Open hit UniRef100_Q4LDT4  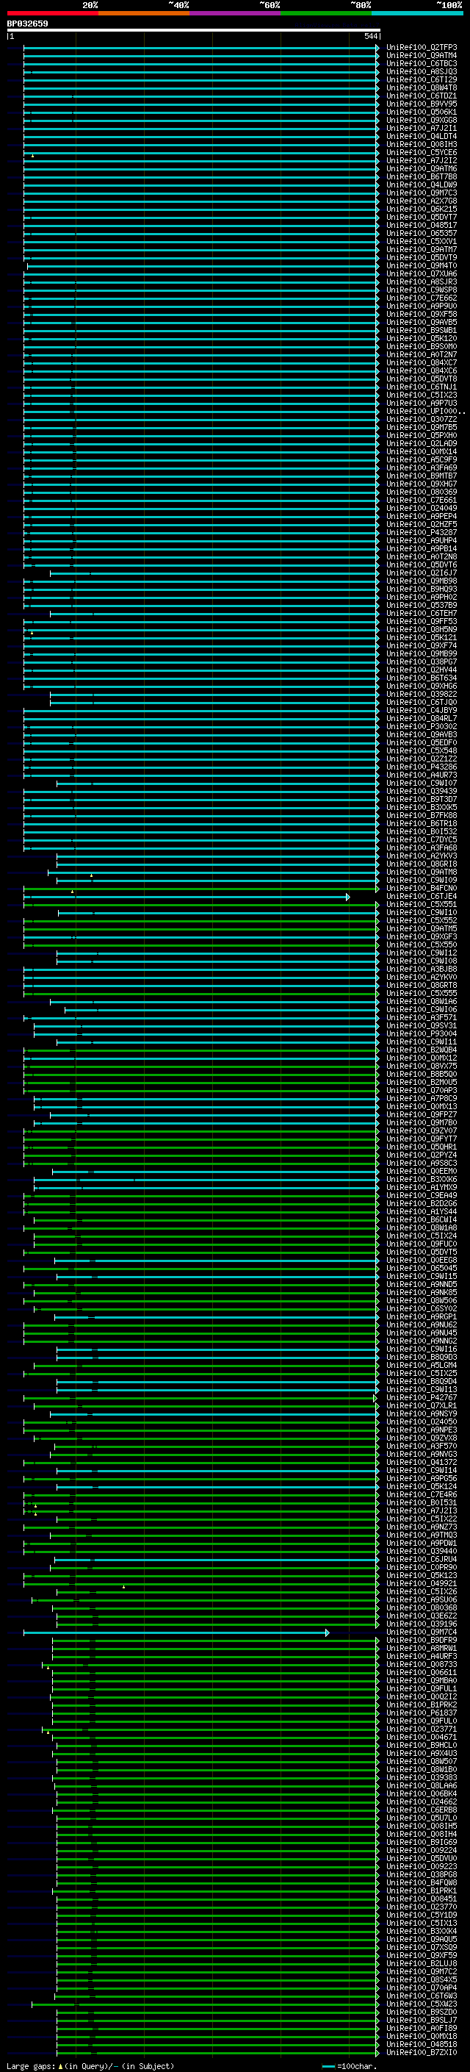tap(422, 136)
